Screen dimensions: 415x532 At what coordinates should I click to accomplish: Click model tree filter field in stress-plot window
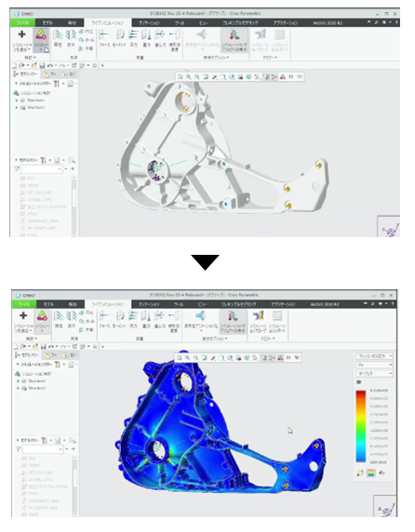tap(43, 449)
